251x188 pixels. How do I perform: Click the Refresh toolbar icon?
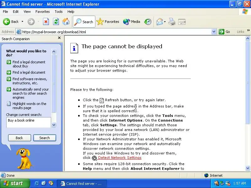(x=56, y=22)
